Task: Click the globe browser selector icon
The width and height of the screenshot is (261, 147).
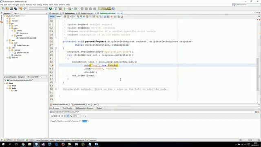Action: tap(51, 9)
